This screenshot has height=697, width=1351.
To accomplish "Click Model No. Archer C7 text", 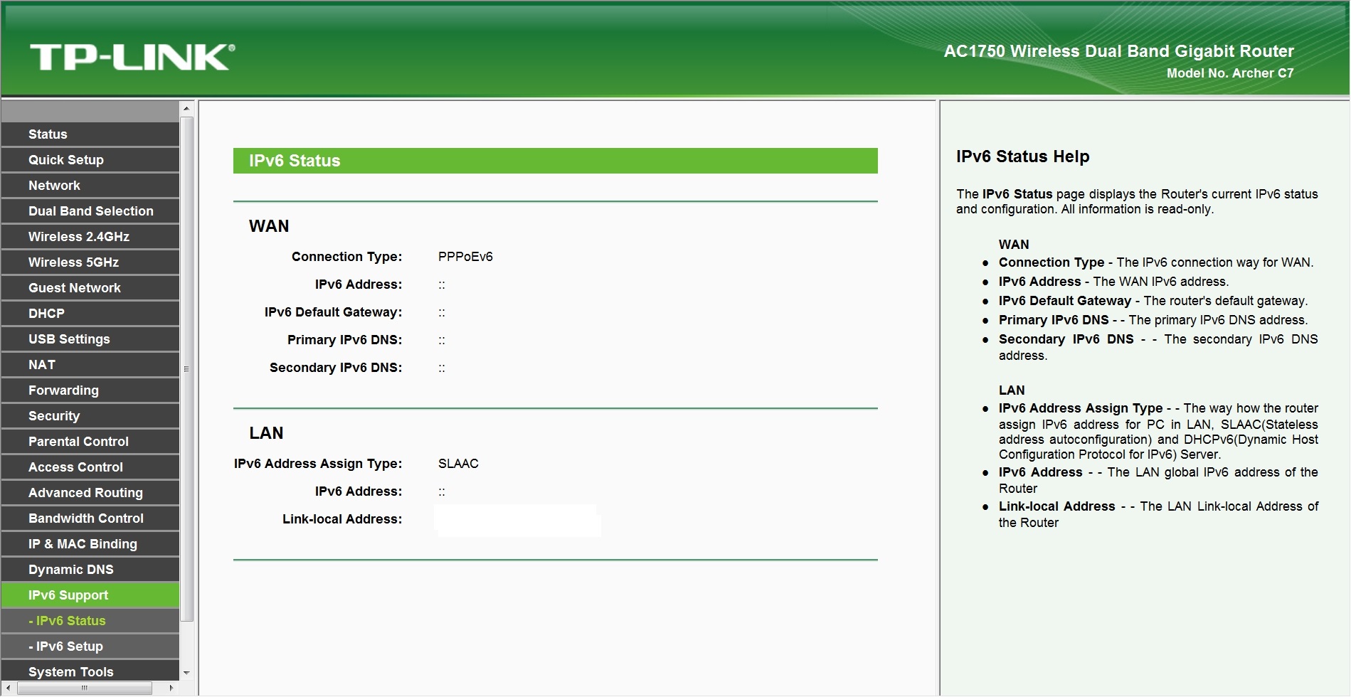I will tap(1230, 73).
